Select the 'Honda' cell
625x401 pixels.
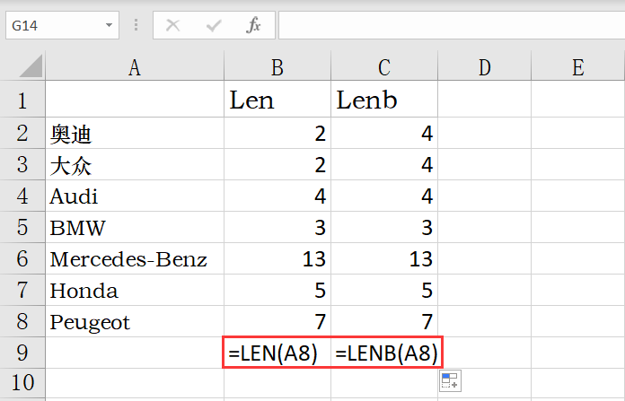pos(135,290)
